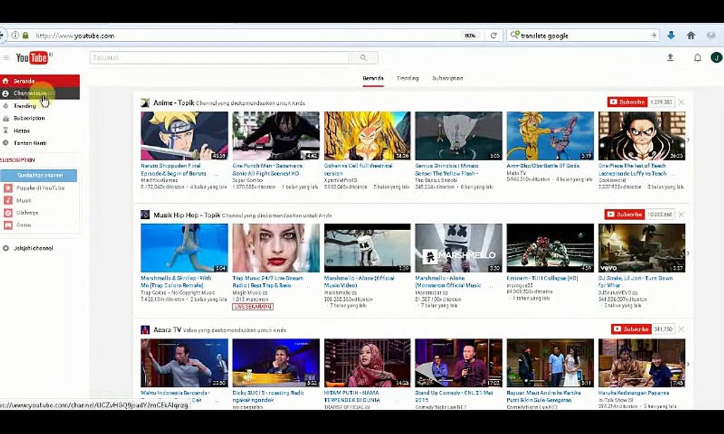Click the Beranda home icon in sidebar

point(5,81)
